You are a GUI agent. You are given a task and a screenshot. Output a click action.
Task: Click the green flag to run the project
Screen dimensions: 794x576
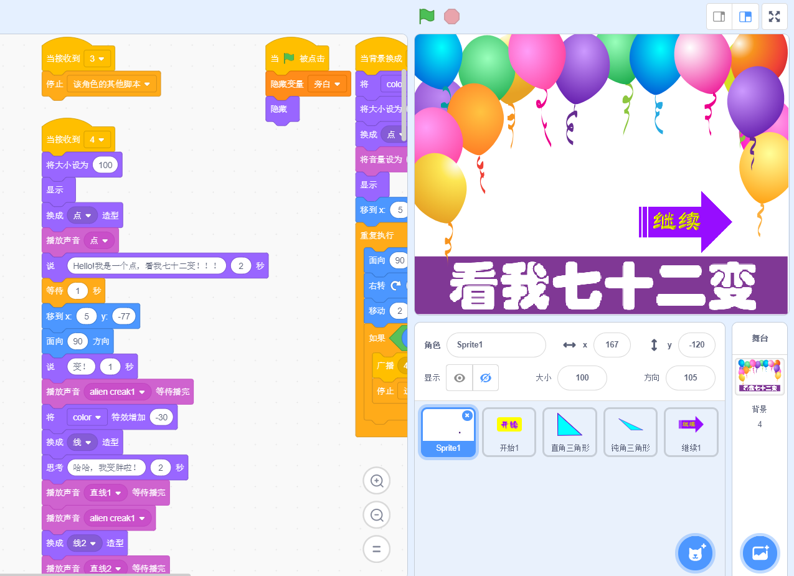[427, 16]
